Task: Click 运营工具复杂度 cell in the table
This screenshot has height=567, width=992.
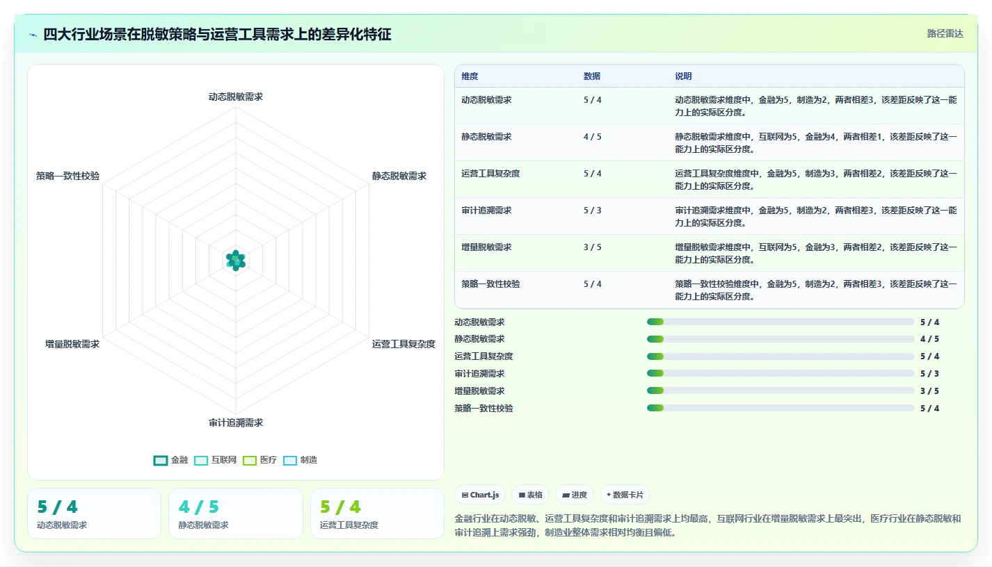Action: pos(490,174)
